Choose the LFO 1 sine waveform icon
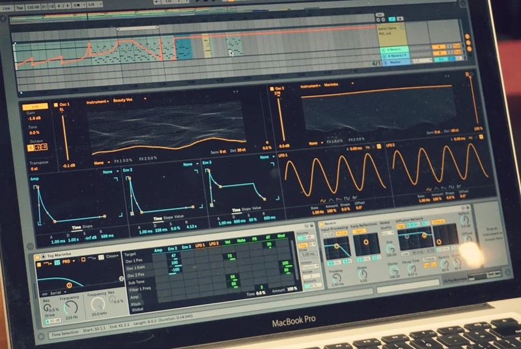 click(x=323, y=201)
